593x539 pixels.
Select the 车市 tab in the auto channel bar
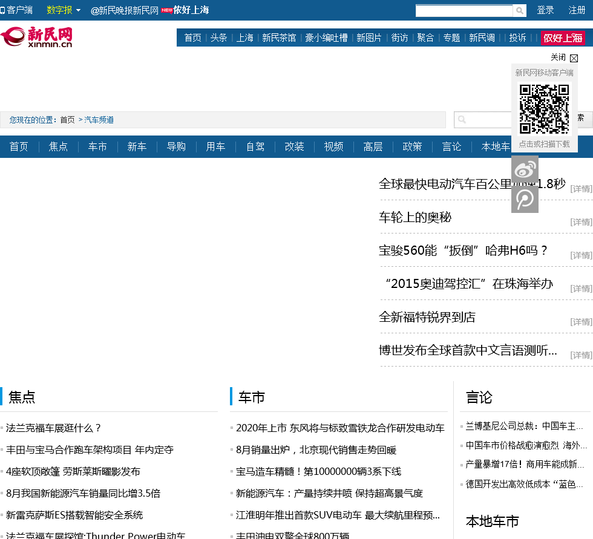pos(97,146)
